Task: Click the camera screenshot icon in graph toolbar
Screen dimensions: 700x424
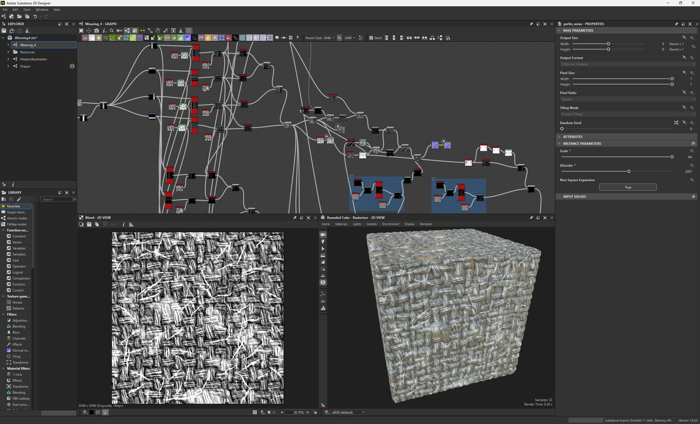Action: pyautogui.click(x=96, y=31)
